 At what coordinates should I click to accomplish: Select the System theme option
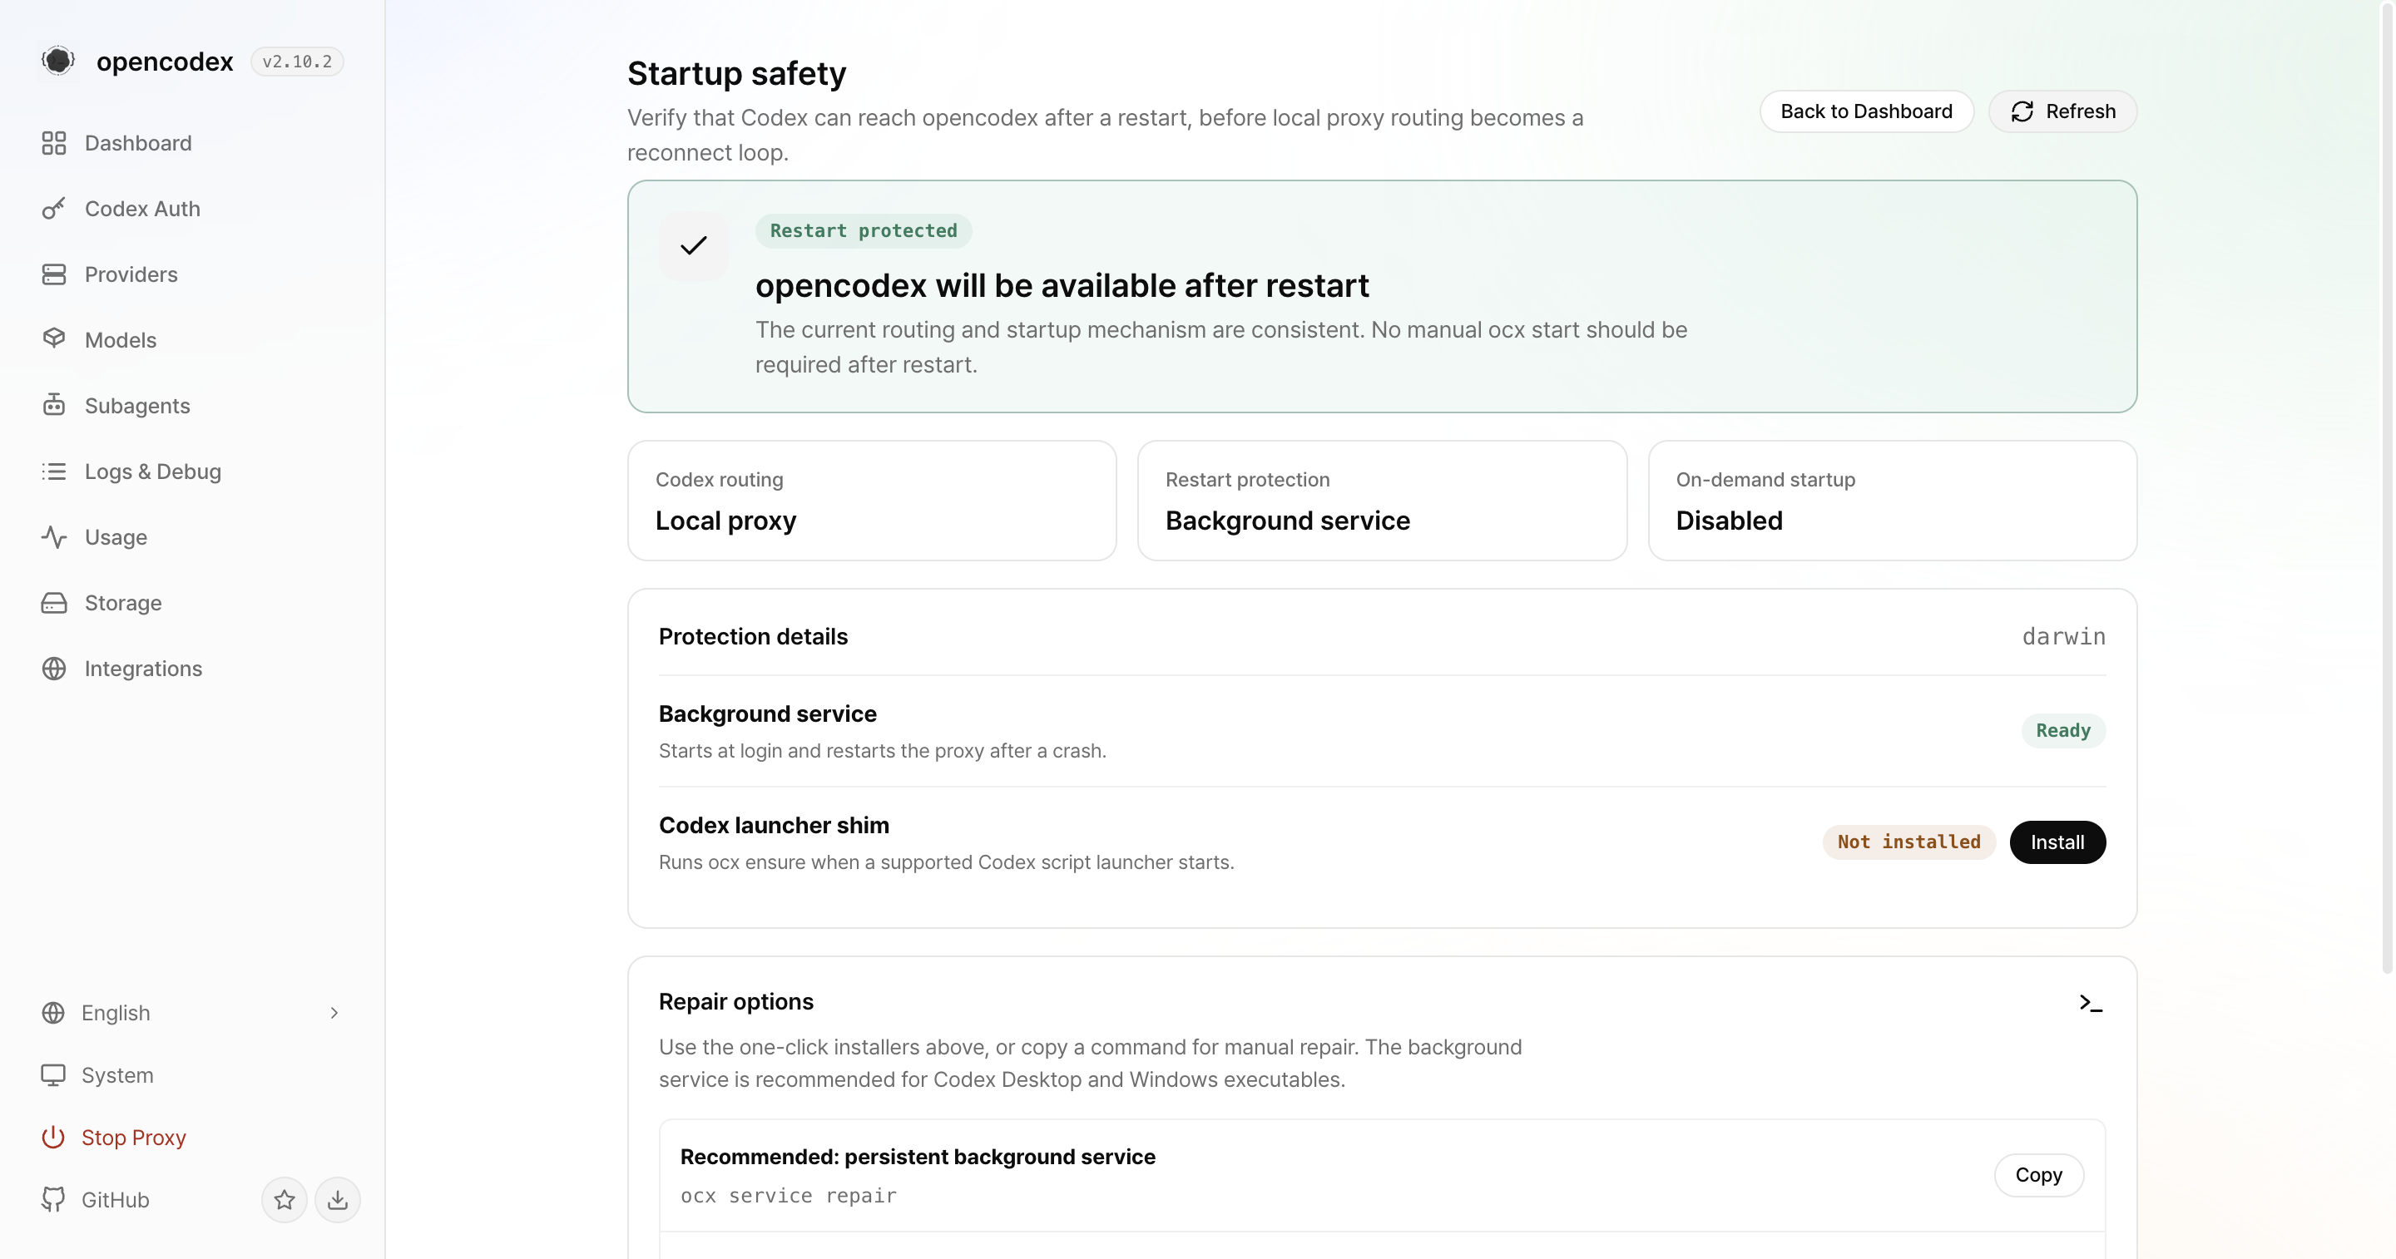coord(192,1075)
